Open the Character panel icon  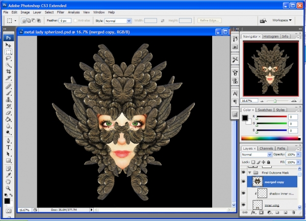coord(235,94)
